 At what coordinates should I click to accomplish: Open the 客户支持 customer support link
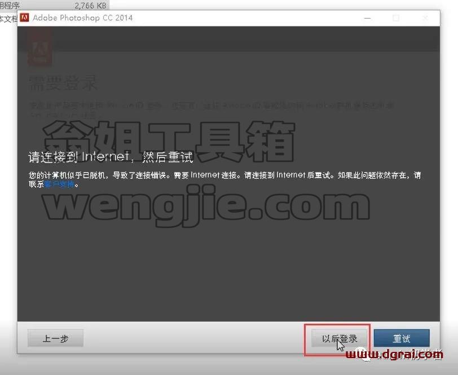tap(60, 184)
